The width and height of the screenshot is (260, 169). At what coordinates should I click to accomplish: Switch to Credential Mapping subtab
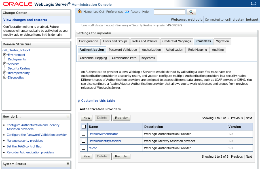click(93, 58)
